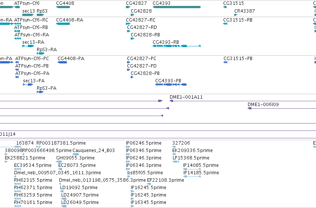Select the CG4408 gene label
Screen dimensions: 316x208
coord(65,3)
